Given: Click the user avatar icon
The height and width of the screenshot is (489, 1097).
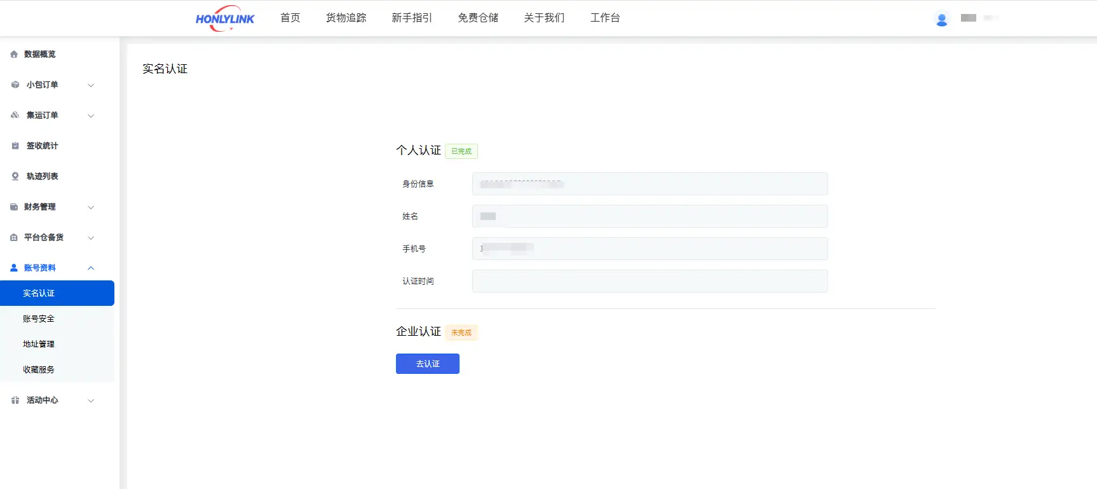Looking at the screenshot, I should [x=941, y=19].
